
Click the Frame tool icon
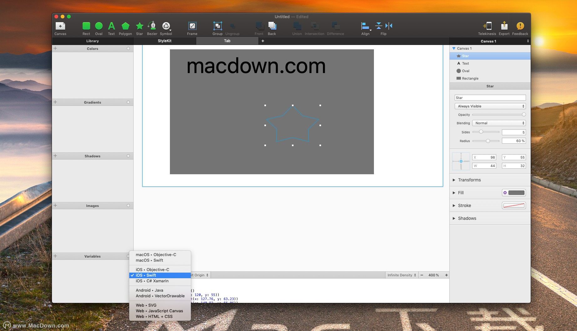coord(192,26)
